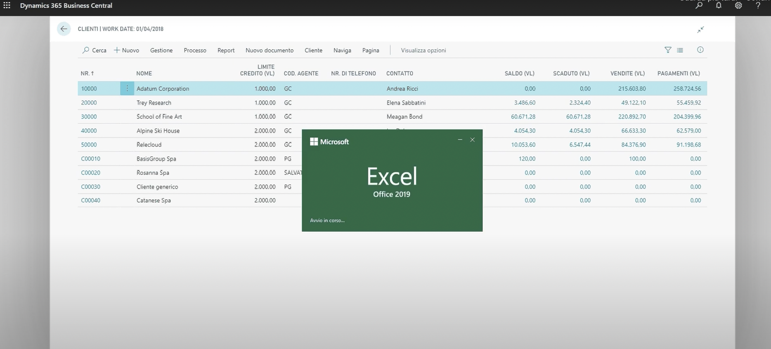Open the filter pane funnel icon
The width and height of the screenshot is (771, 349).
668,50
